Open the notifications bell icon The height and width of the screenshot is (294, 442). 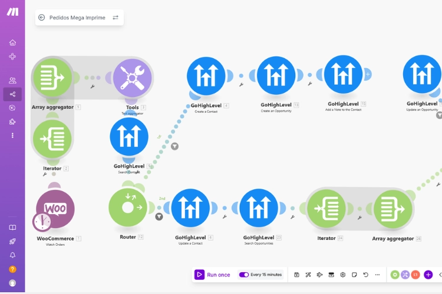click(12, 255)
